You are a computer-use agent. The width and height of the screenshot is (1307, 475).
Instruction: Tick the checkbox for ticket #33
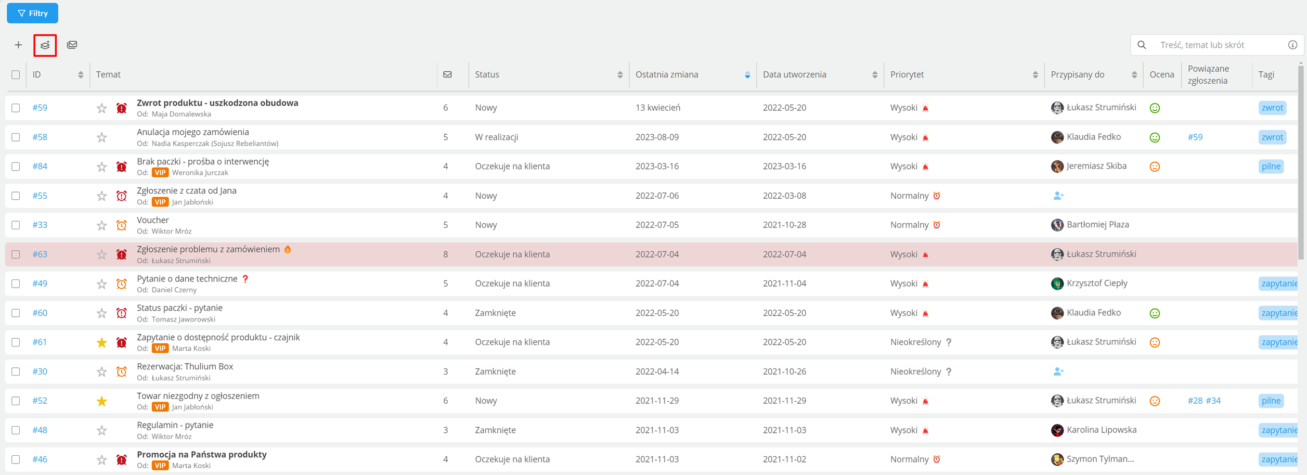click(x=16, y=225)
